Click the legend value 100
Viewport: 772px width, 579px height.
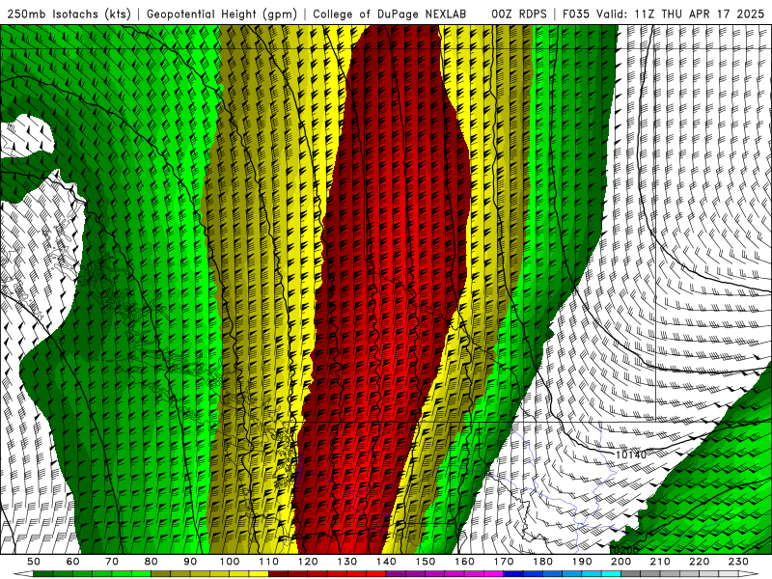[230, 562]
